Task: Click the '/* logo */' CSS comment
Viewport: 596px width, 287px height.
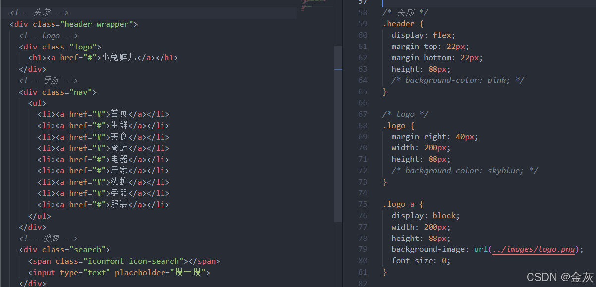Action: tap(405, 114)
